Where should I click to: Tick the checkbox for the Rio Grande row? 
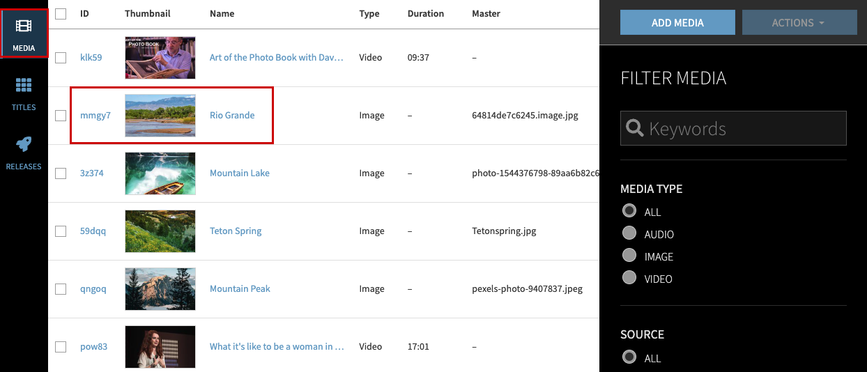(61, 116)
